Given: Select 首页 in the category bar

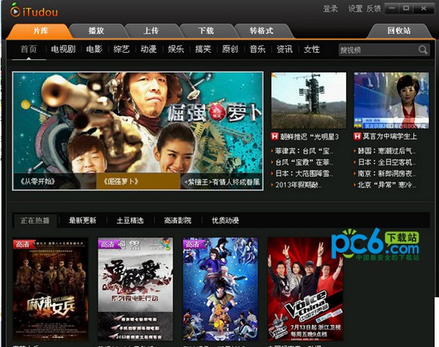Looking at the screenshot, I should 29,49.
